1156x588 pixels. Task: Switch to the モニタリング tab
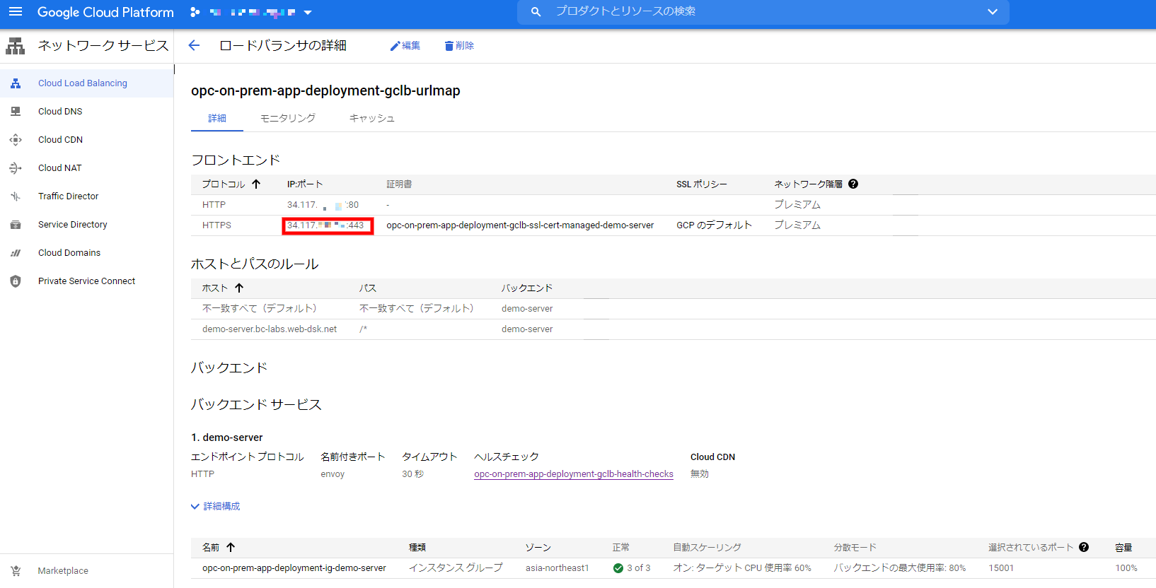coord(288,118)
